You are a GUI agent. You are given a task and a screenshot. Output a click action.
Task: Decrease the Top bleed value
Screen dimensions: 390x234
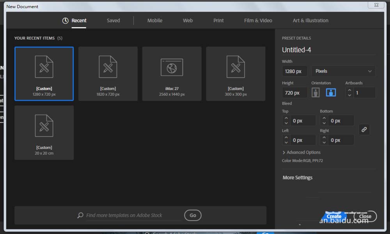pos(286,123)
